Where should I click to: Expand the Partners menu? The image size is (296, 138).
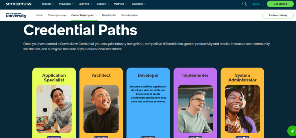[x=121, y=4]
